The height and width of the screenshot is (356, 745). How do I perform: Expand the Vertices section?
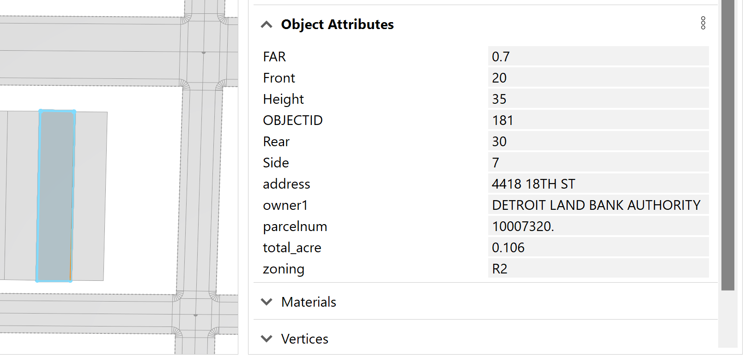click(267, 338)
